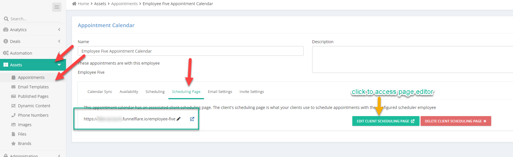This screenshot has height=157, width=513.
Task: Click the Home icon in breadcrumb
Action: coord(74,4)
